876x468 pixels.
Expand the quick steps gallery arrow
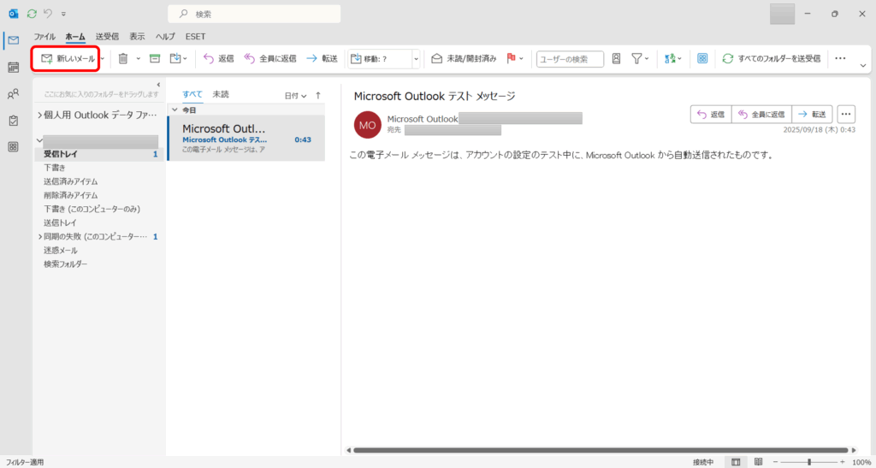(417, 58)
